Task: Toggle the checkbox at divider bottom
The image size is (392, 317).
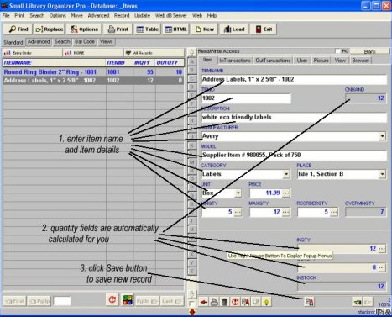Action: [x=191, y=304]
